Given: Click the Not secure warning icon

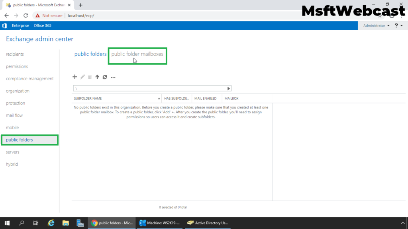Looking at the screenshot, I should click(x=38, y=16).
